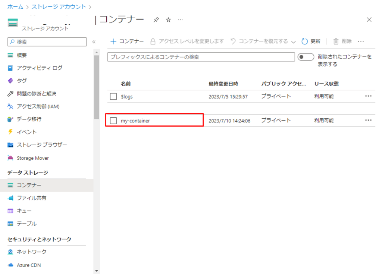Select テーブル in the sidebar menu

pos(26,224)
